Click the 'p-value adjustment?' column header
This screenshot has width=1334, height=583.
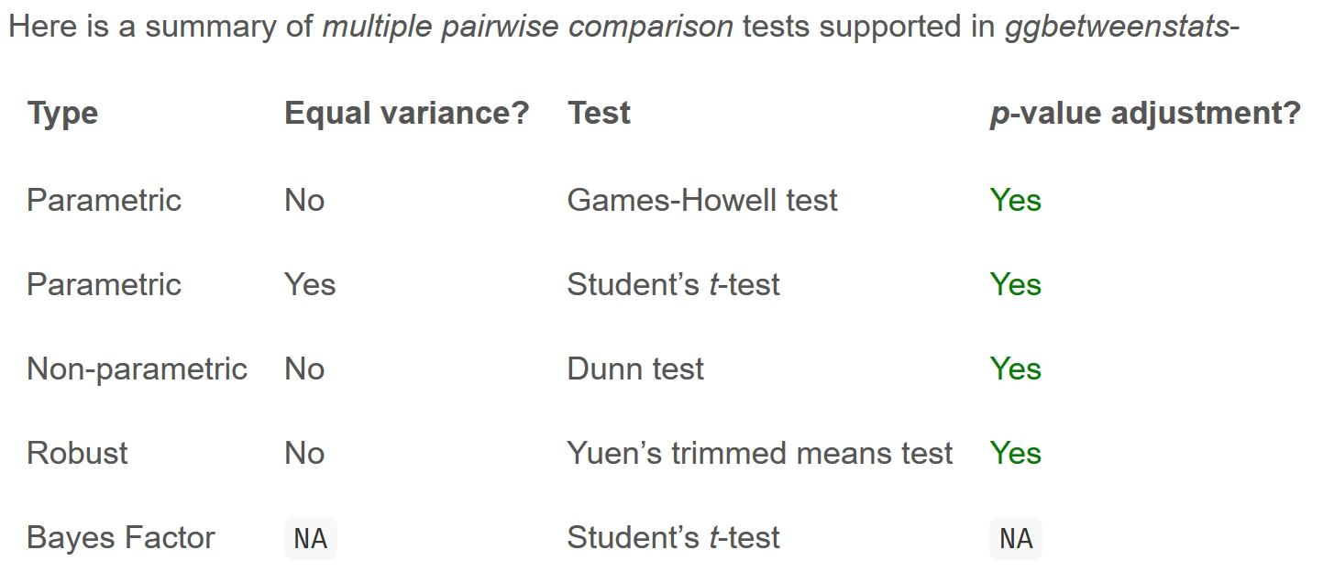(1144, 114)
